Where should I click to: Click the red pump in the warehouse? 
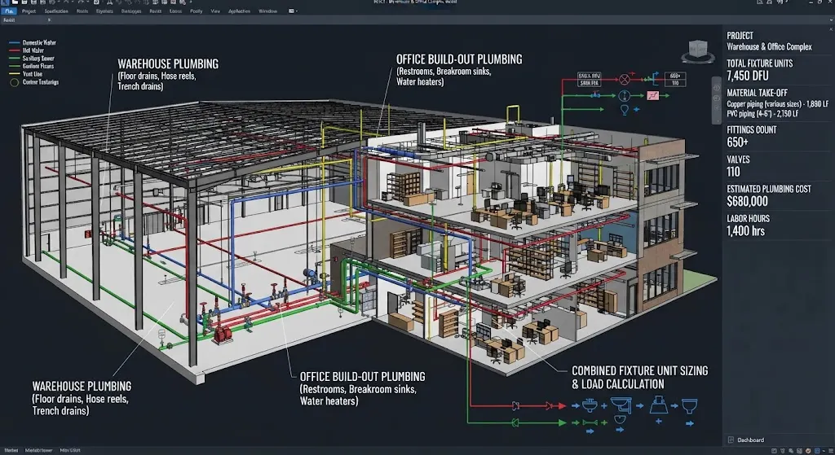222,334
